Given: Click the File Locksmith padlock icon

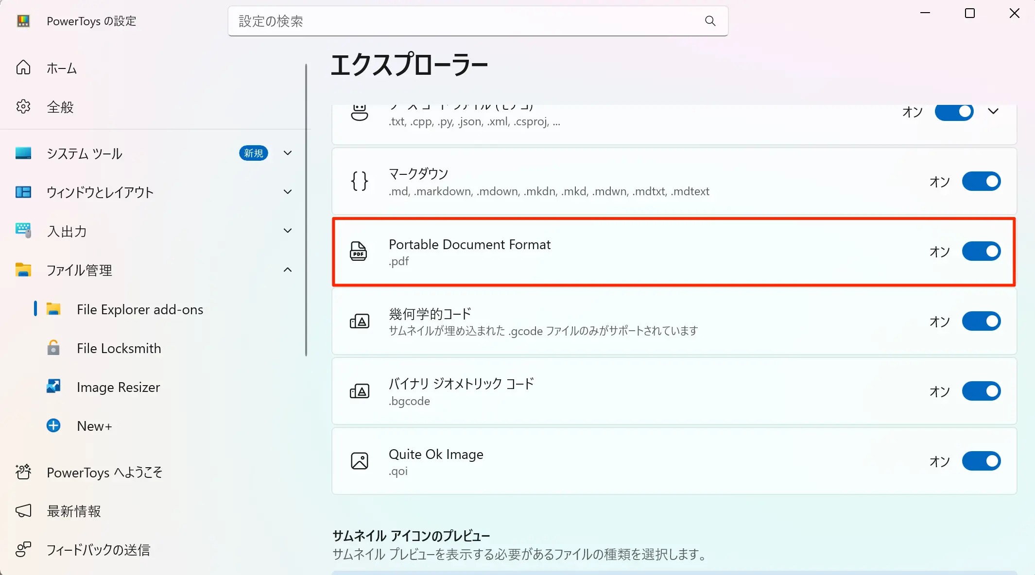Looking at the screenshot, I should tap(53, 348).
